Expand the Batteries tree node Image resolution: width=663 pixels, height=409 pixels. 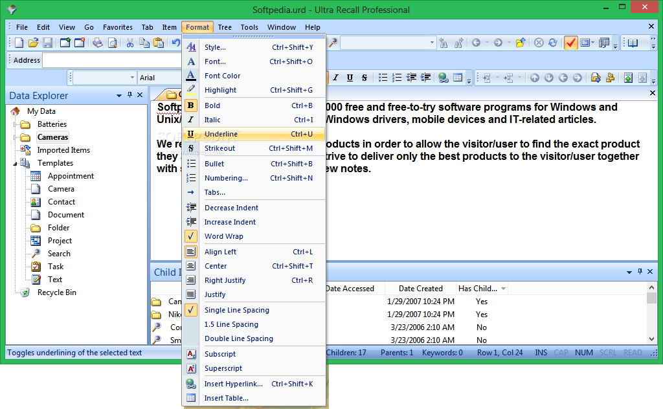click(16, 124)
